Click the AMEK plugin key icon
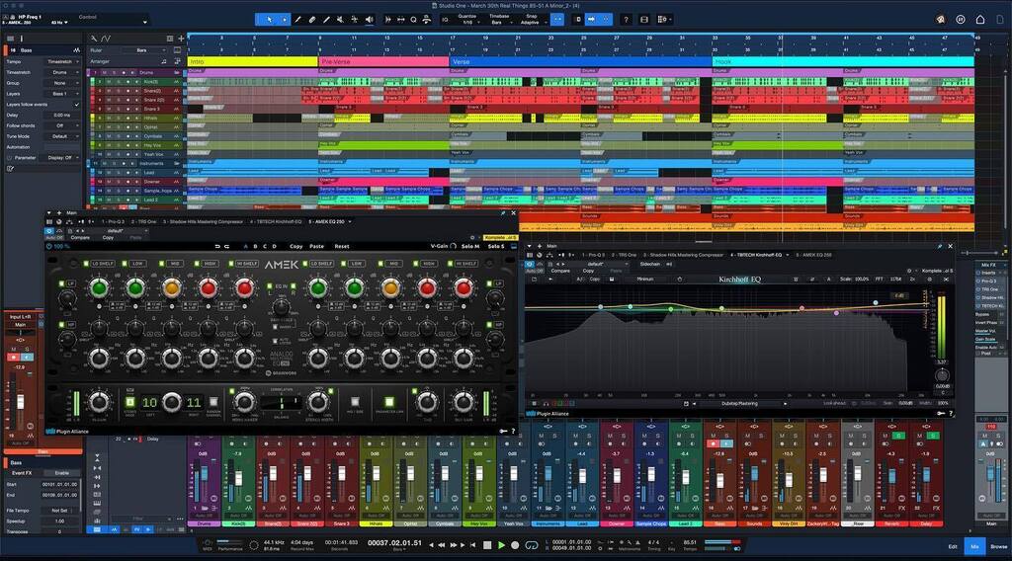Viewport: 1012px width, 561px height. pos(503,431)
